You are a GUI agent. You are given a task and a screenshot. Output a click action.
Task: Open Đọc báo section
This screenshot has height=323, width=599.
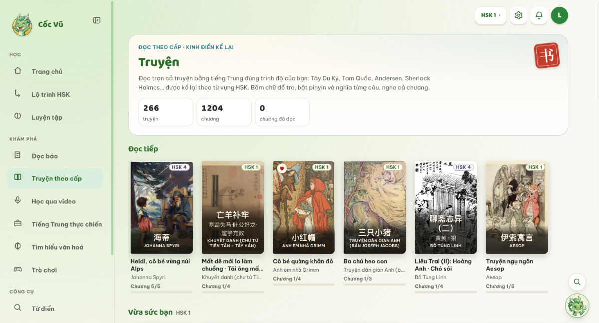click(55, 156)
